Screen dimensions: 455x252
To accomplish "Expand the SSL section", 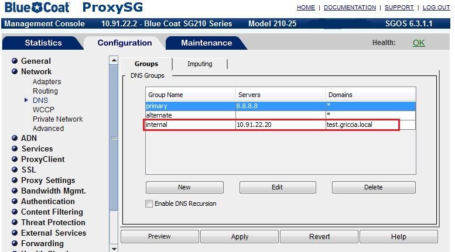I will click(29, 170).
